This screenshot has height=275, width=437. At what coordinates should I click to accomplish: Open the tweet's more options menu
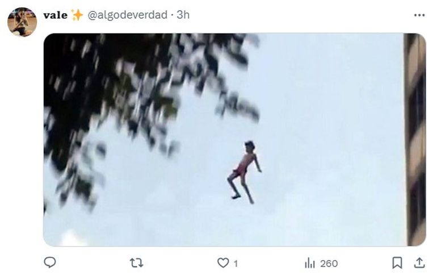tap(419, 15)
